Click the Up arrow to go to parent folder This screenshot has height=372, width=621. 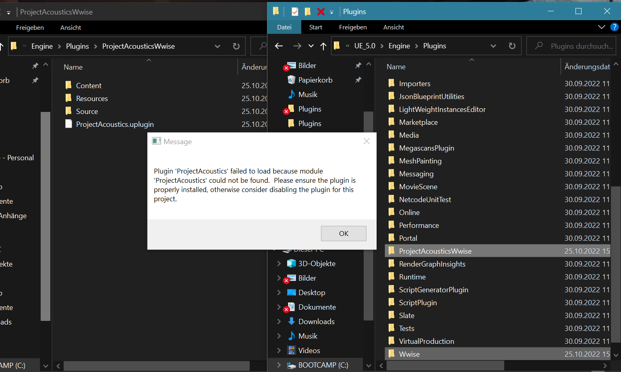pos(323,46)
